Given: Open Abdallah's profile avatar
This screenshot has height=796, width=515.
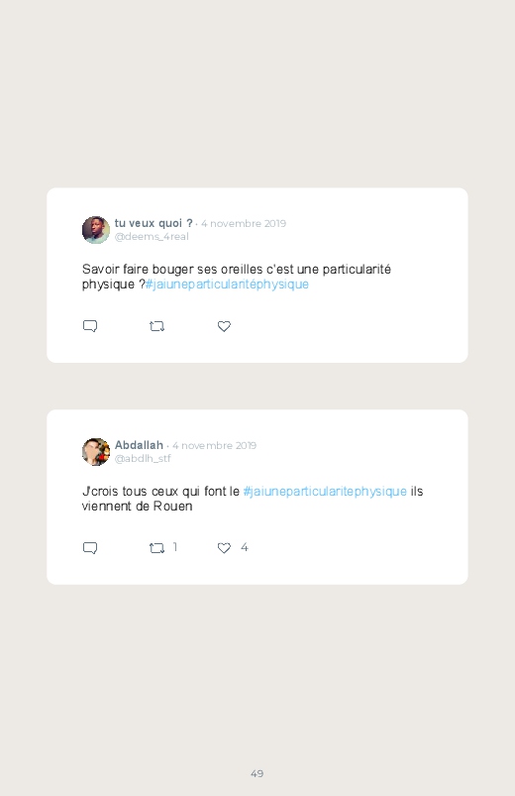Looking at the screenshot, I should coord(96,452).
